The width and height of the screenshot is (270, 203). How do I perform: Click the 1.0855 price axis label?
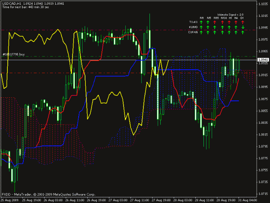(x=263, y=111)
